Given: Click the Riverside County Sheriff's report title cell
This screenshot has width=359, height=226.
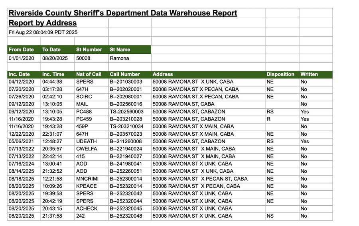Looking at the screenshot, I should point(123,13).
